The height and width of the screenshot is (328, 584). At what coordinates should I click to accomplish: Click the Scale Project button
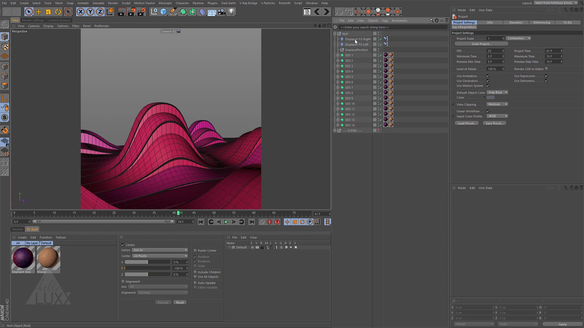coord(481,44)
